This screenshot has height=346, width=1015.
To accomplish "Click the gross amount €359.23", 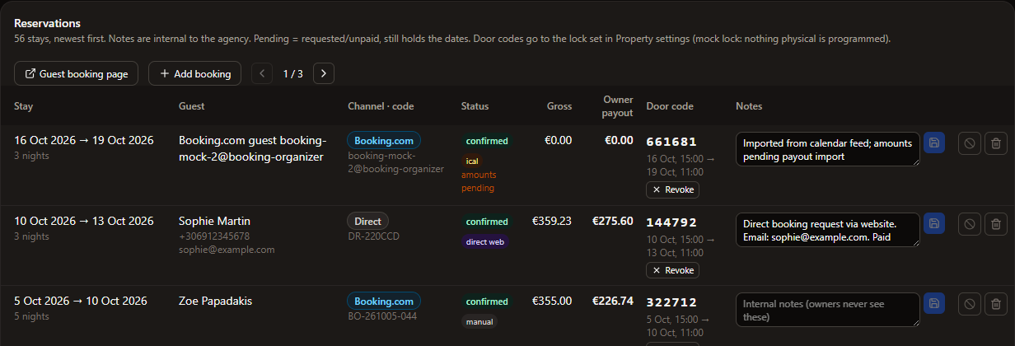I will (x=552, y=221).
